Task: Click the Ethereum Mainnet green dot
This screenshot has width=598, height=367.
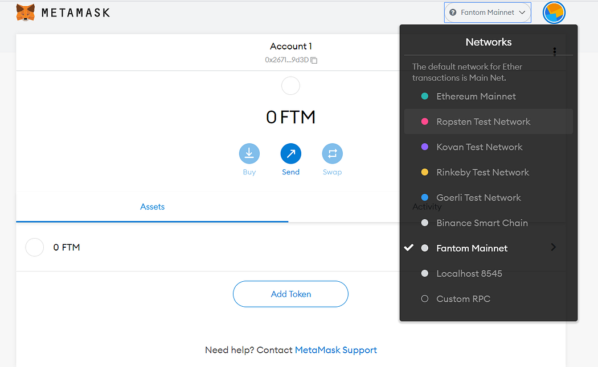Action: pos(424,96)
